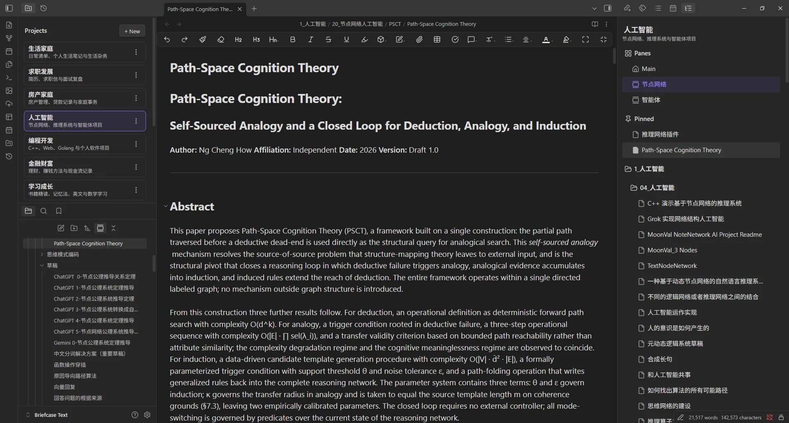Click the undo arrow in editor toolbar
The image size is (789, 423).
click(x=167, y=39)
